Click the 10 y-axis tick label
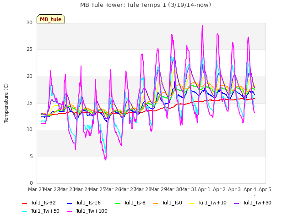This screenshot has width=293, height=220. point(29,129)
